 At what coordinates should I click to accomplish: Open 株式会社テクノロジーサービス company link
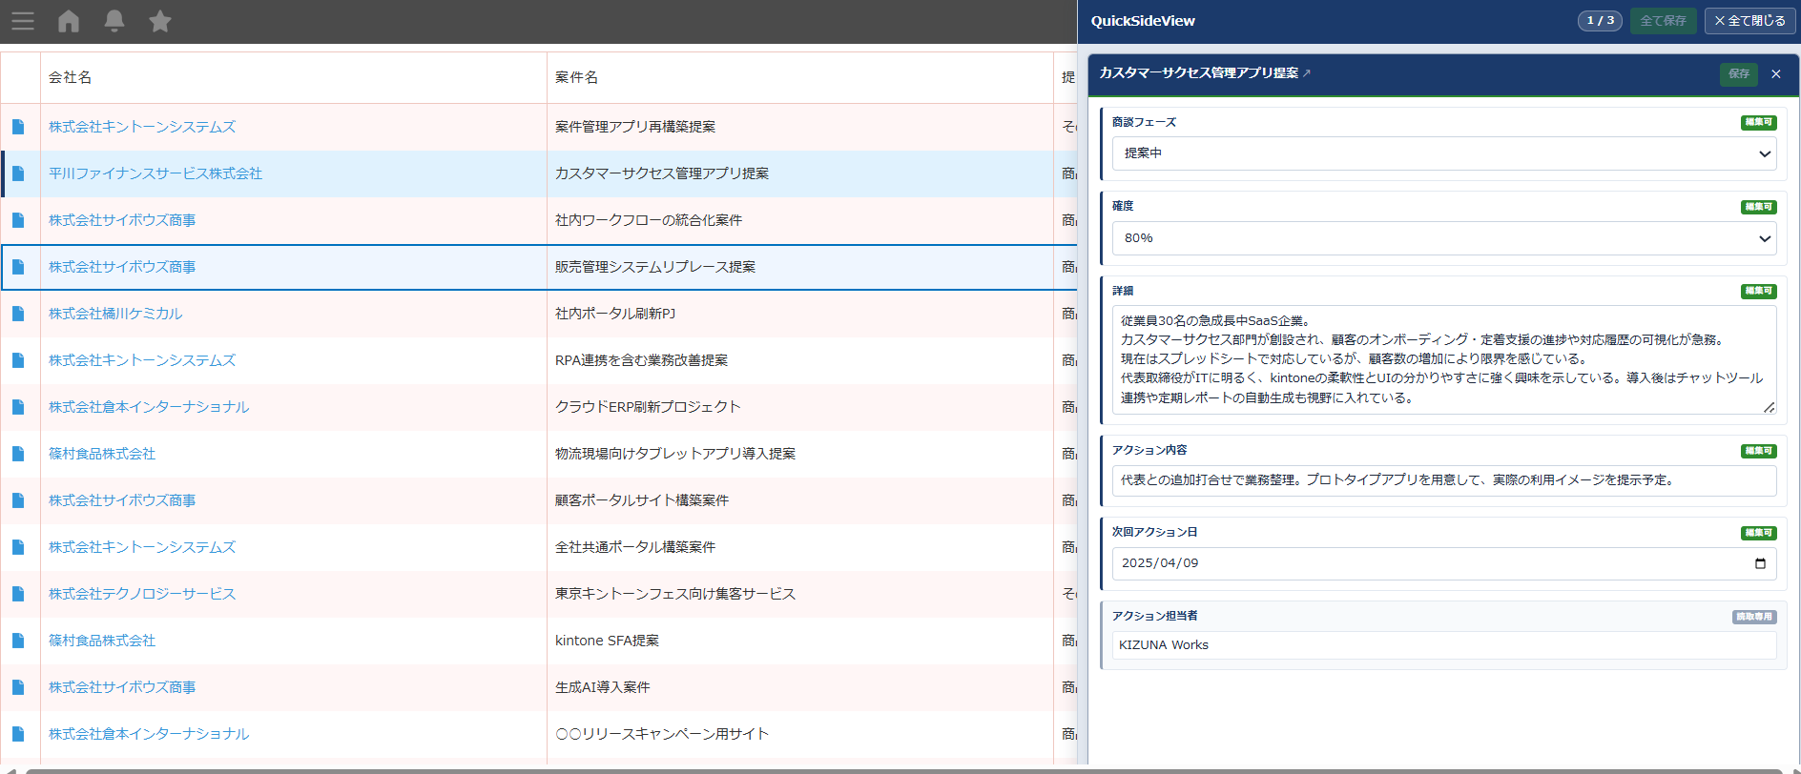(x=142, y=594)
